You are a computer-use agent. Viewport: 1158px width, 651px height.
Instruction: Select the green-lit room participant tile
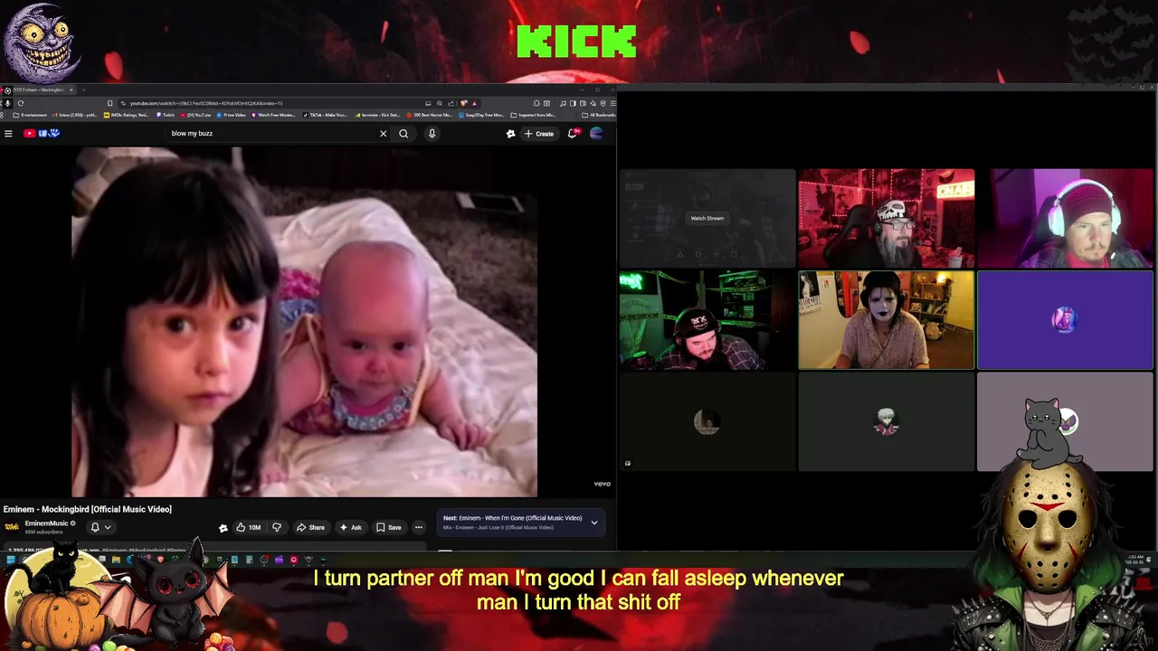point(707,320)
